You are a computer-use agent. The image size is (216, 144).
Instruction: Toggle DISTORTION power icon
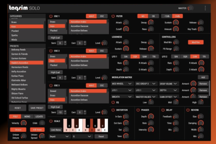click(x=113, y=110)
